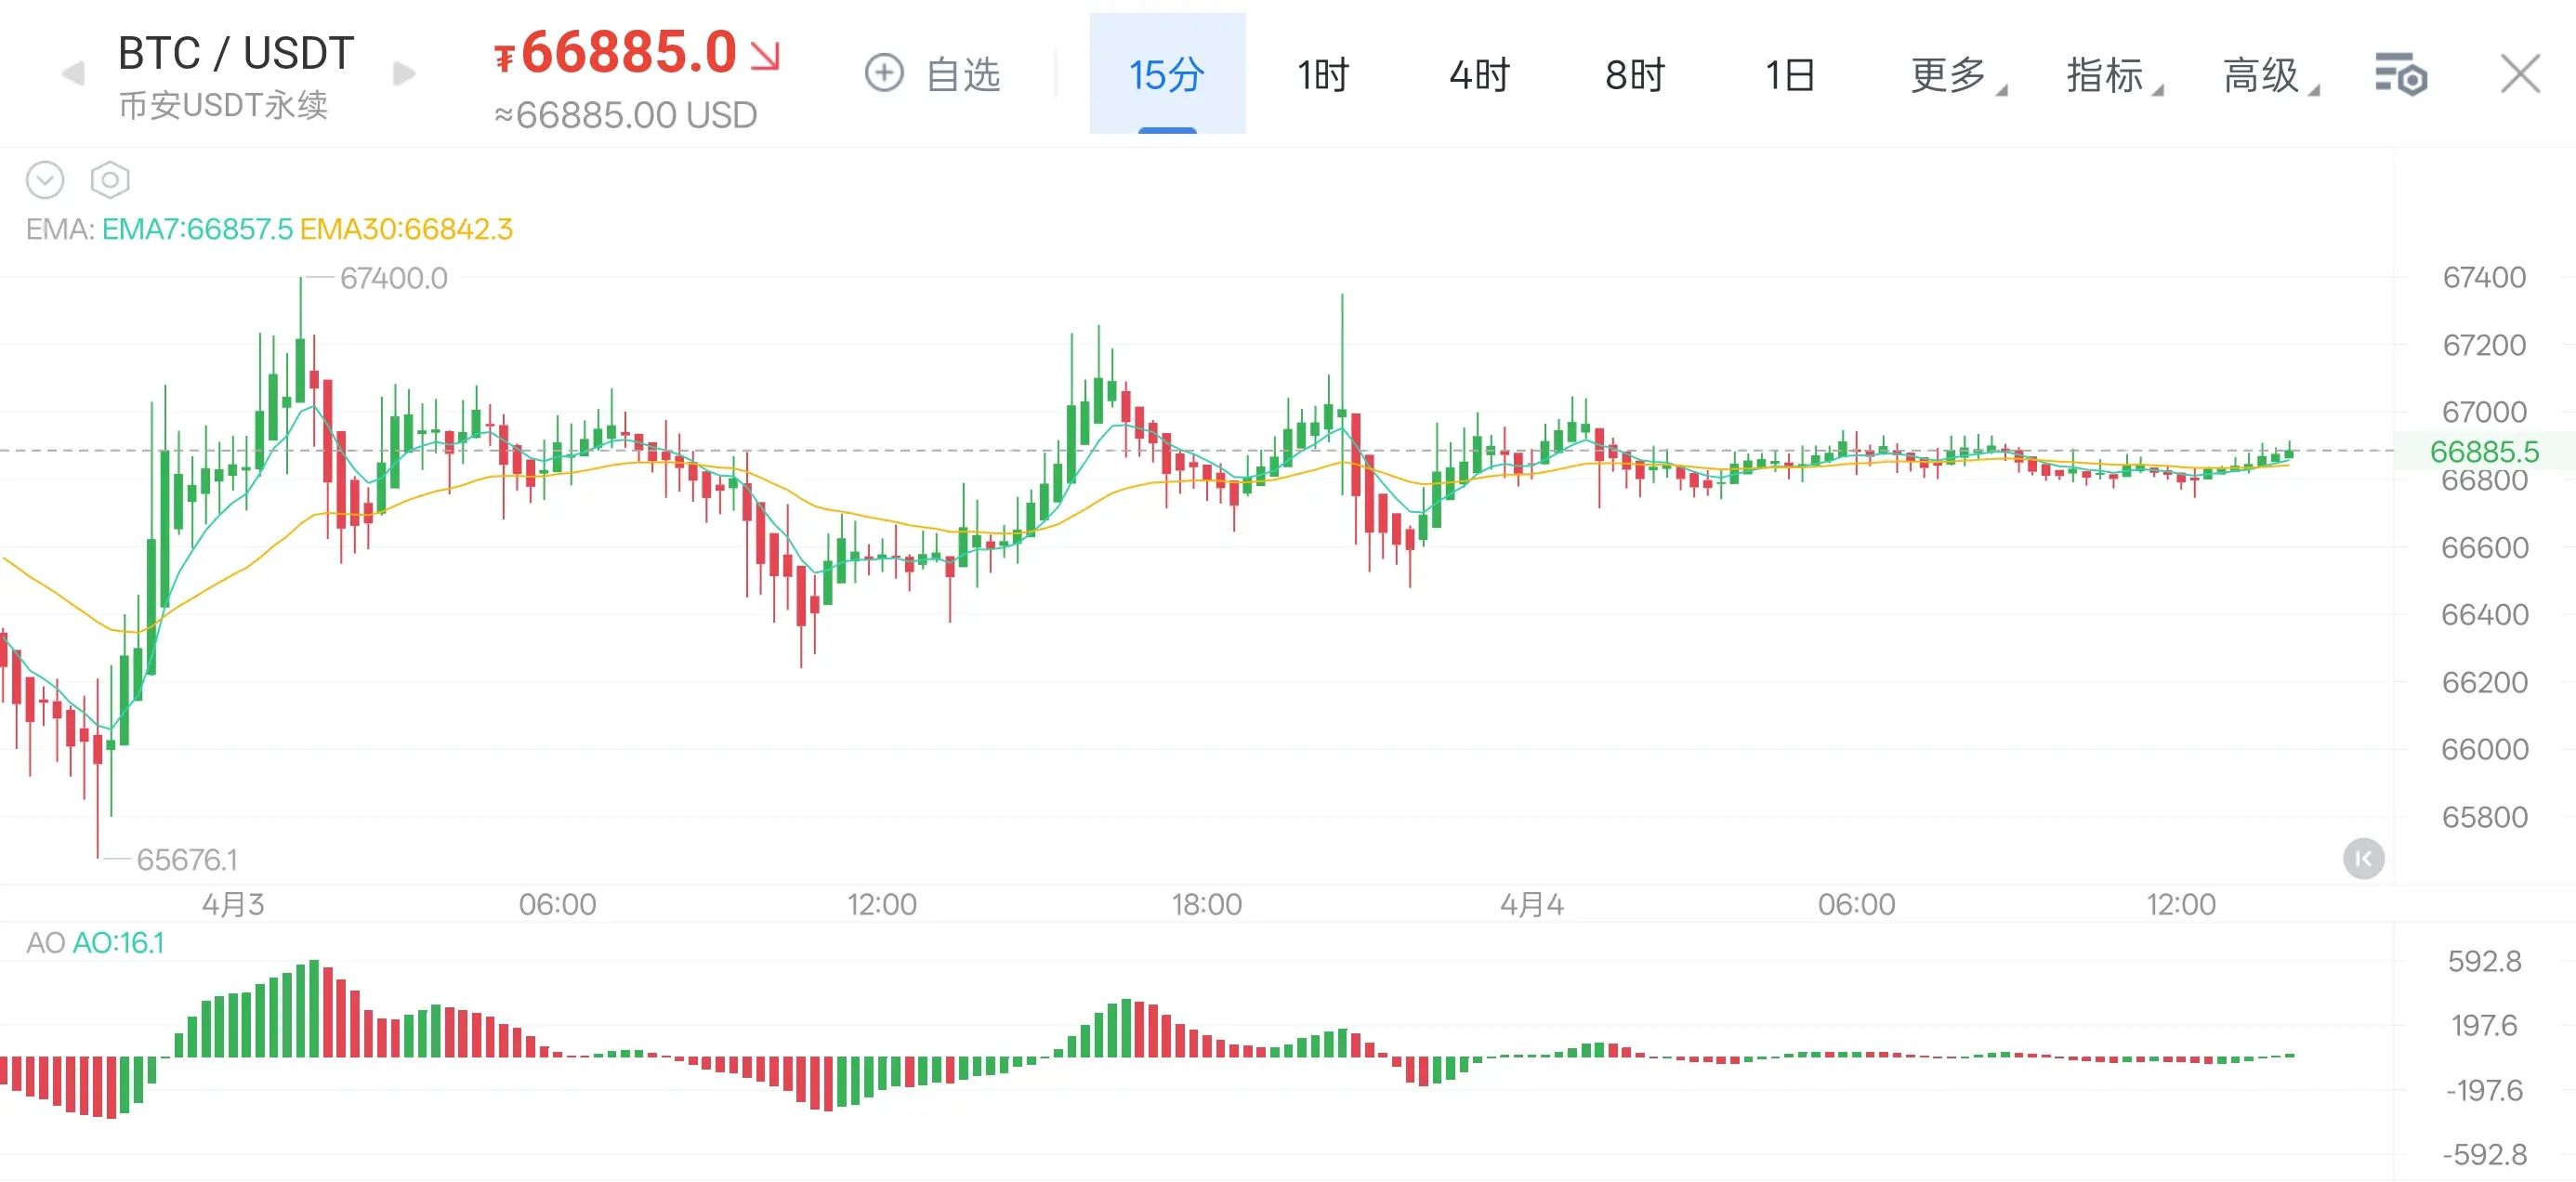This screenshot has height=1182, width=2576.
Task: Click the plus icon to add to watchlist
Action: click(x=884, y=73)
